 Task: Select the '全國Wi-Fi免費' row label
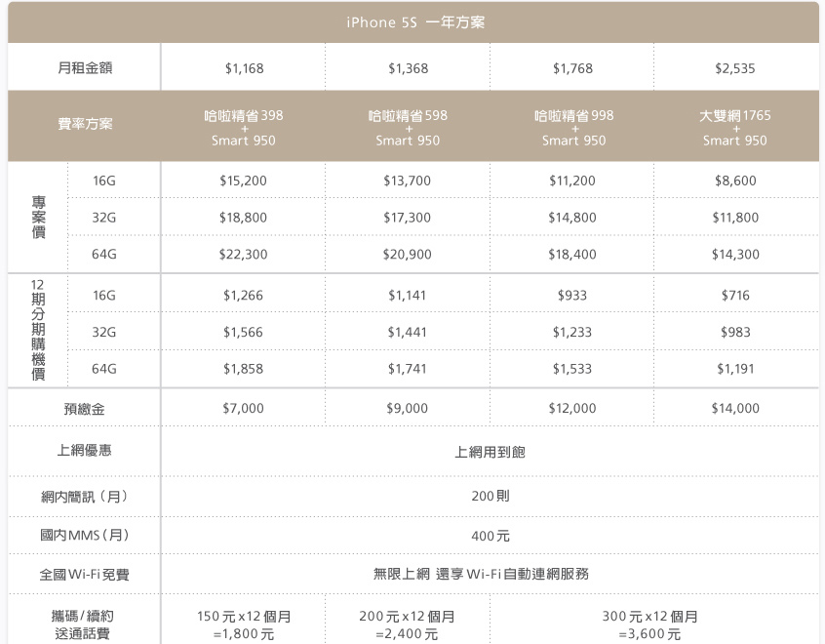84,575
